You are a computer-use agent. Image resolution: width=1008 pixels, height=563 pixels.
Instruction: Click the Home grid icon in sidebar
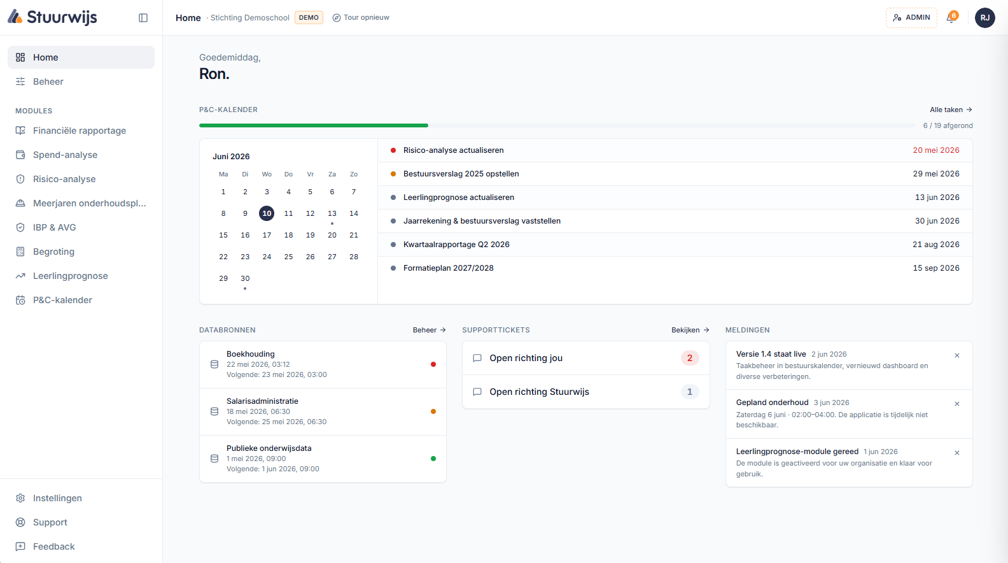click(x=20, y=57)
